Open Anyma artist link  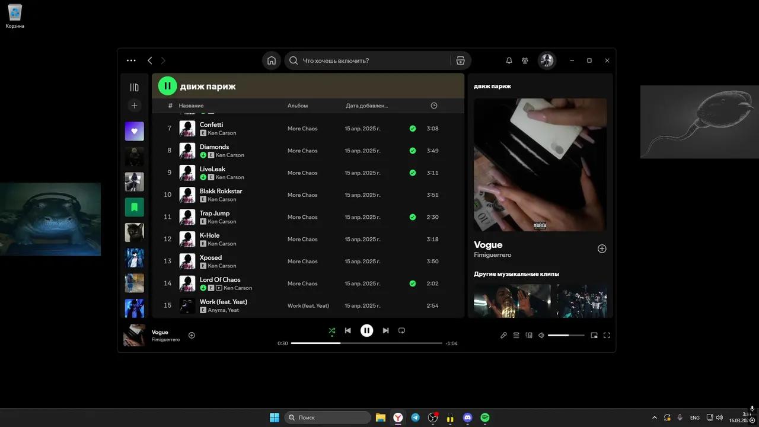[216, 310]
